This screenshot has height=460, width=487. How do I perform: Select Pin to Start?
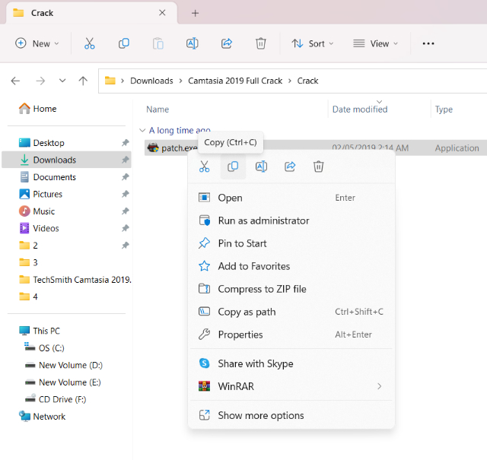pyautogui.click(x=291, y=243)
